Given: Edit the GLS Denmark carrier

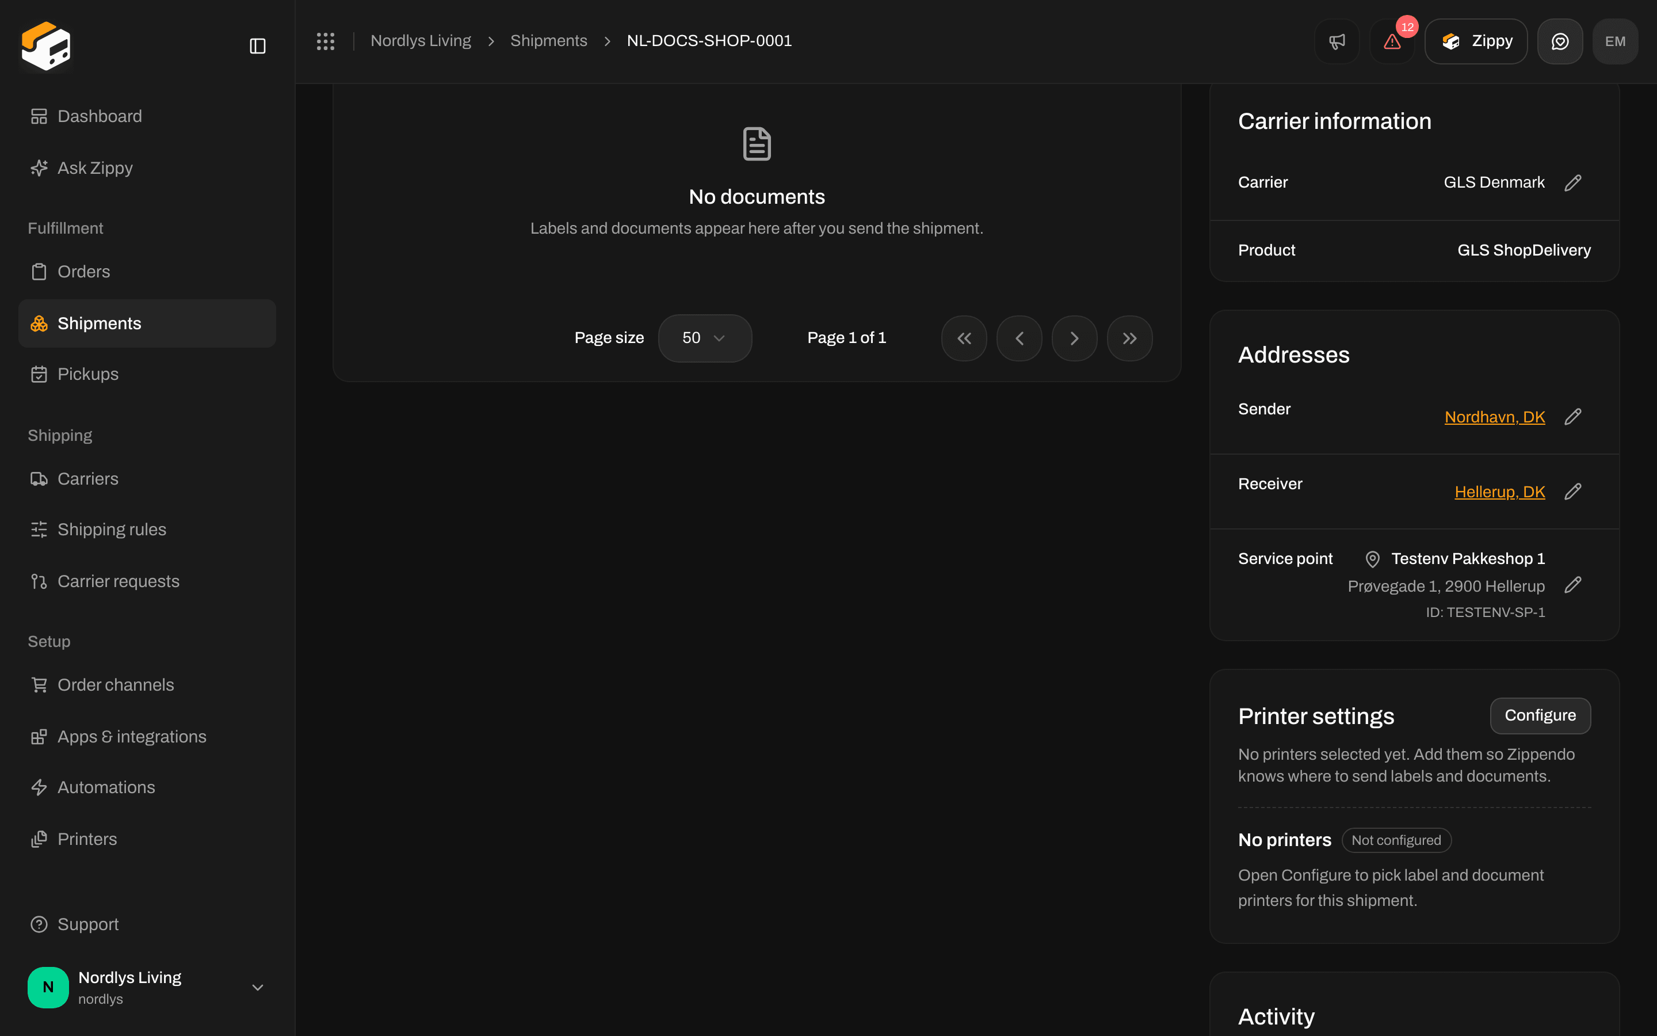Looking at the screenshot, I should (x=1573, y=182).
